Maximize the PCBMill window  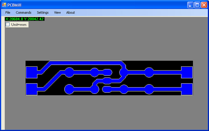click(197, 5)
